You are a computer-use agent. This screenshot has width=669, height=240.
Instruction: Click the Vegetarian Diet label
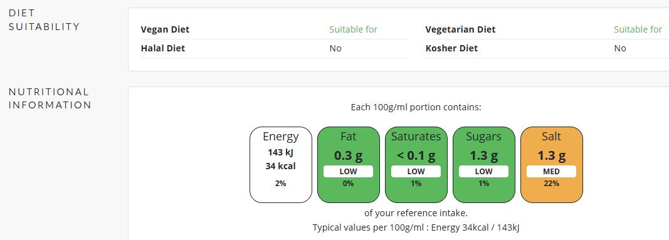click(x=460, y=29)
